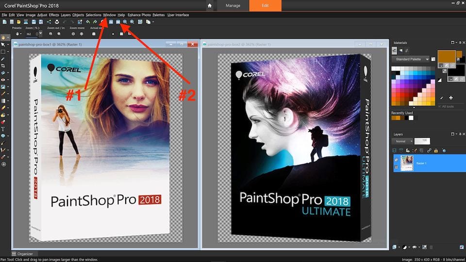466x262 pixels.
Task: Select the Paint Brush tool
Action: point(3,94)
